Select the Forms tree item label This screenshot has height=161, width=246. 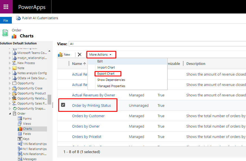(27, 119)
